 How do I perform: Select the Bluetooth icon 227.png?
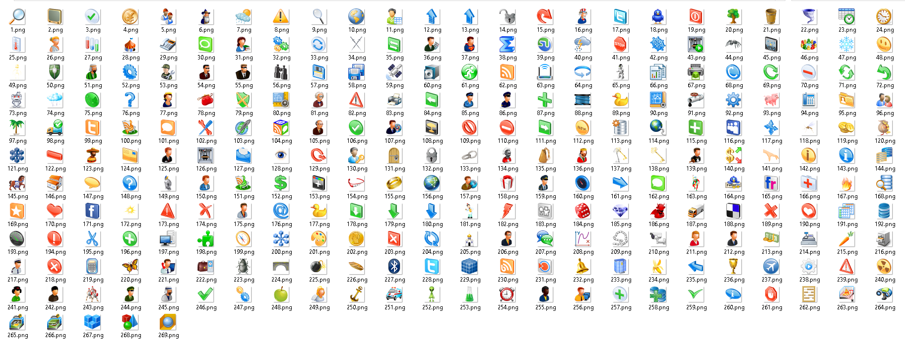(394, 267)
